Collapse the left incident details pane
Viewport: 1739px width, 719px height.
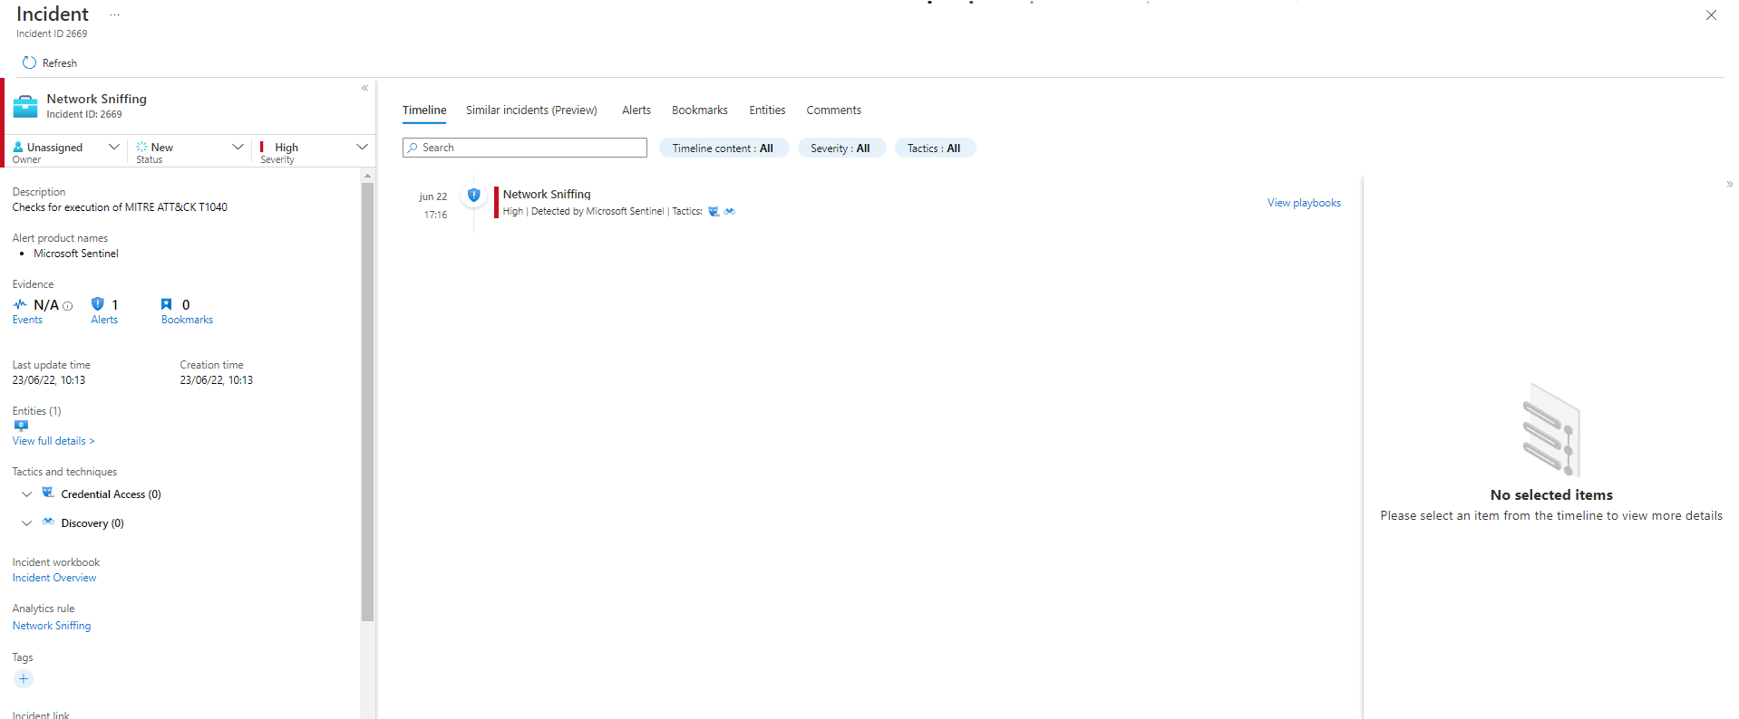coord(364,88)
